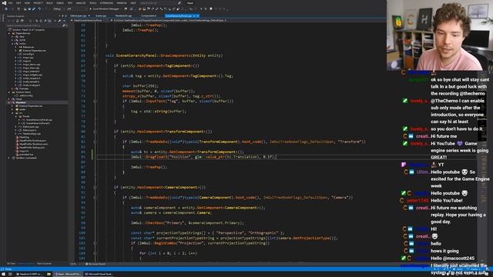Switch to the Components.h tab
Viewport: 493px width, 277px height.
point(149,15)
